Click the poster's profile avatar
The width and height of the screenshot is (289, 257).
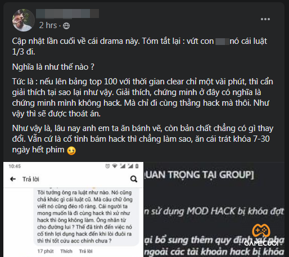[24, 20]
